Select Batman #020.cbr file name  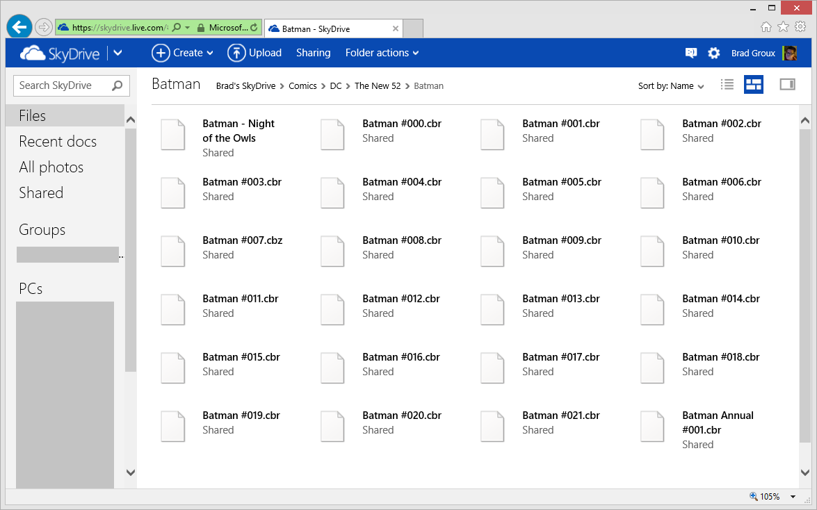402,416
